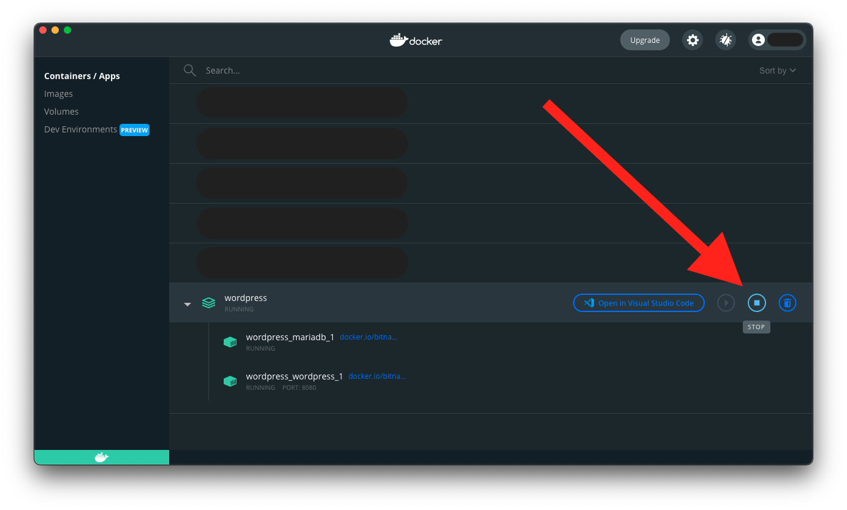Click the Docker logo in title bar
Screen dimensions: 847x510
tap(416, 40)
